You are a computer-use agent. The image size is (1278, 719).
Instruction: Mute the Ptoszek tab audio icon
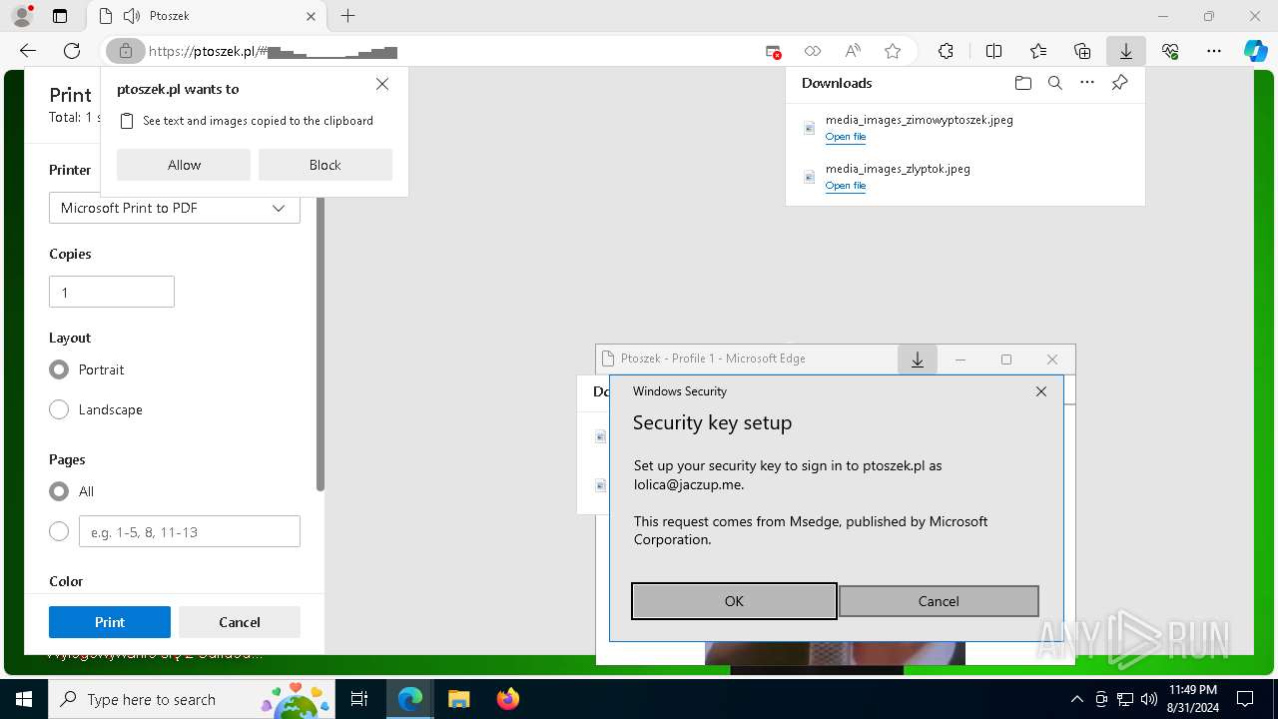coord(131,16)
